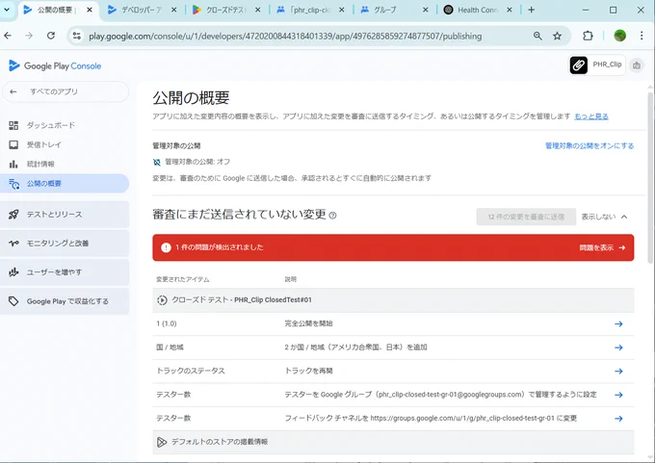Image resolution: width=655 pixels, height=463 pixels.
Task: Open 統計情報 statistics page
Action: (x=40, y=164)
